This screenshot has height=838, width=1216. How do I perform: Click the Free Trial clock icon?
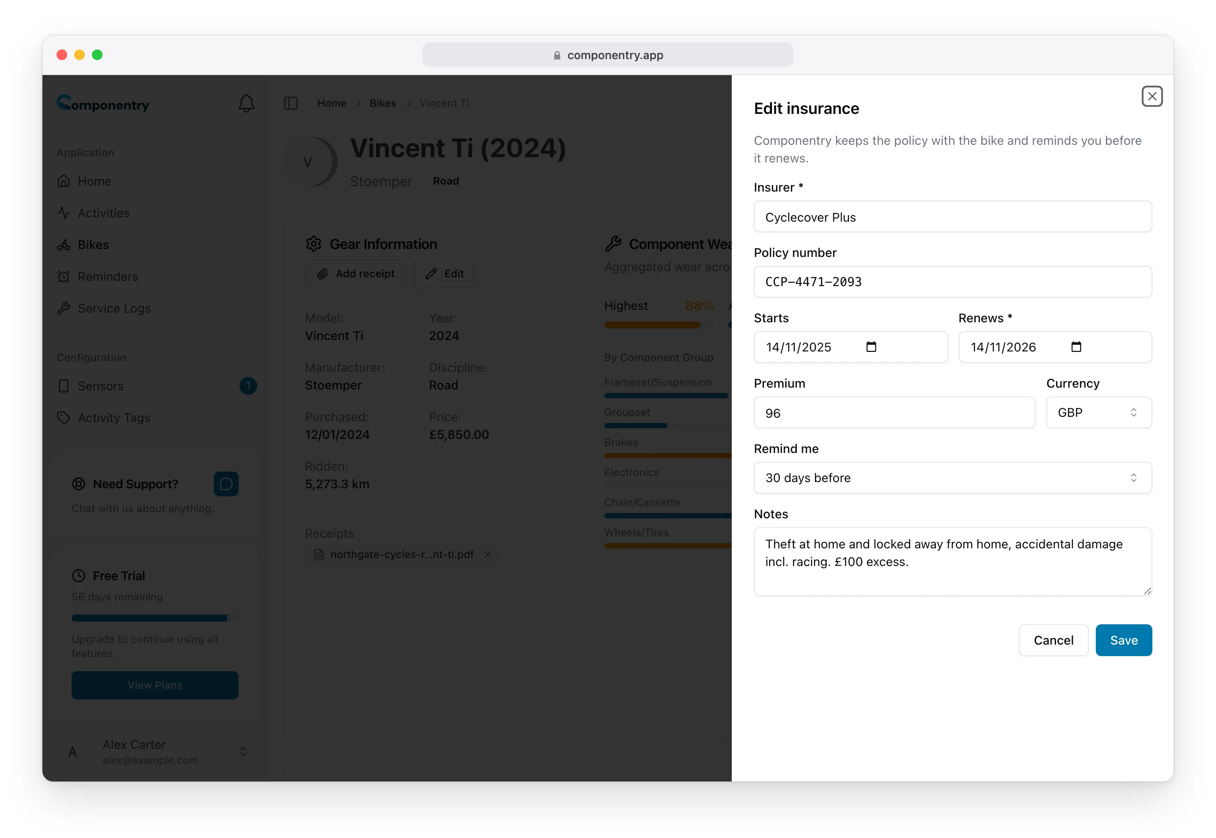click(x=78, y=576)
